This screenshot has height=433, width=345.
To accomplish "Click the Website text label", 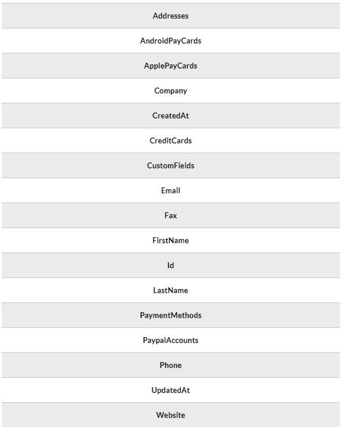I will 170,415.
